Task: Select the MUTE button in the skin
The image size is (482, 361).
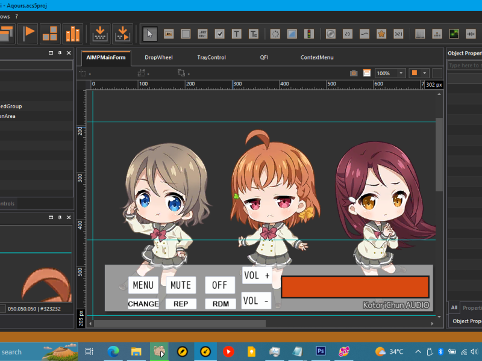Action: (181, 285)
